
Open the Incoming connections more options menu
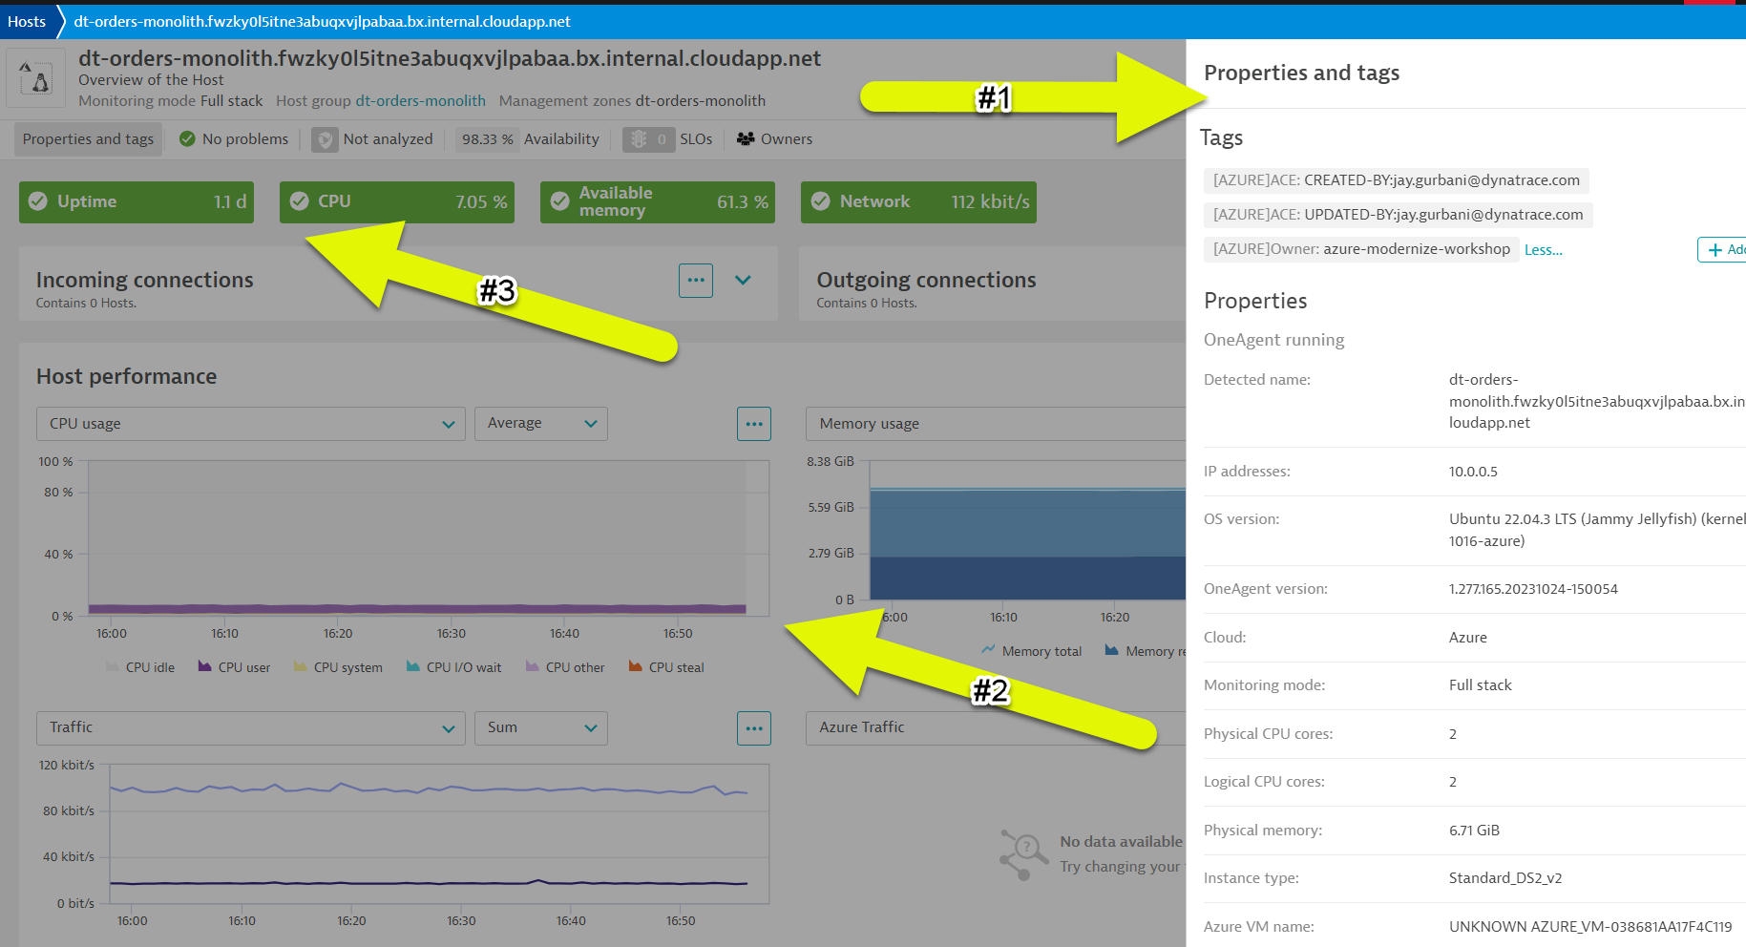[x=696, y=281]
